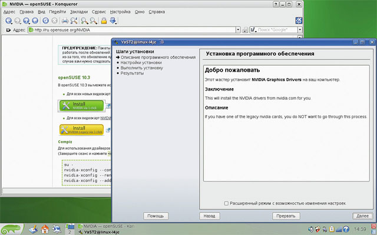The image size is (377, 235).
Task: Click Прервать button in YaST
Action: coord(286,216)
